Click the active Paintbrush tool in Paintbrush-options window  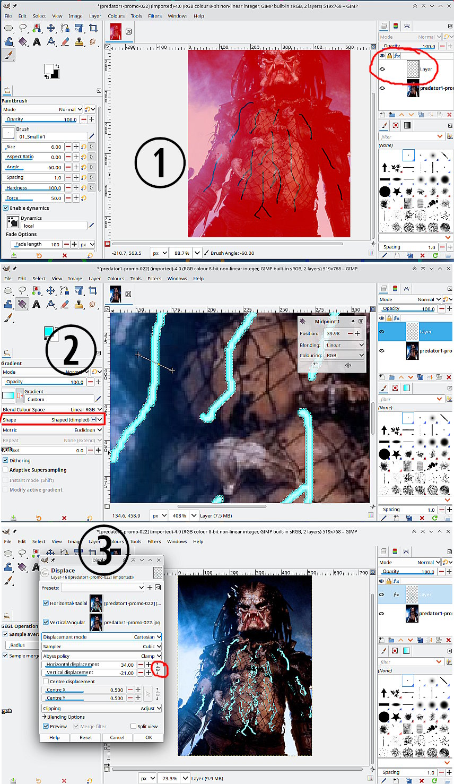click(x=8, y=55)
